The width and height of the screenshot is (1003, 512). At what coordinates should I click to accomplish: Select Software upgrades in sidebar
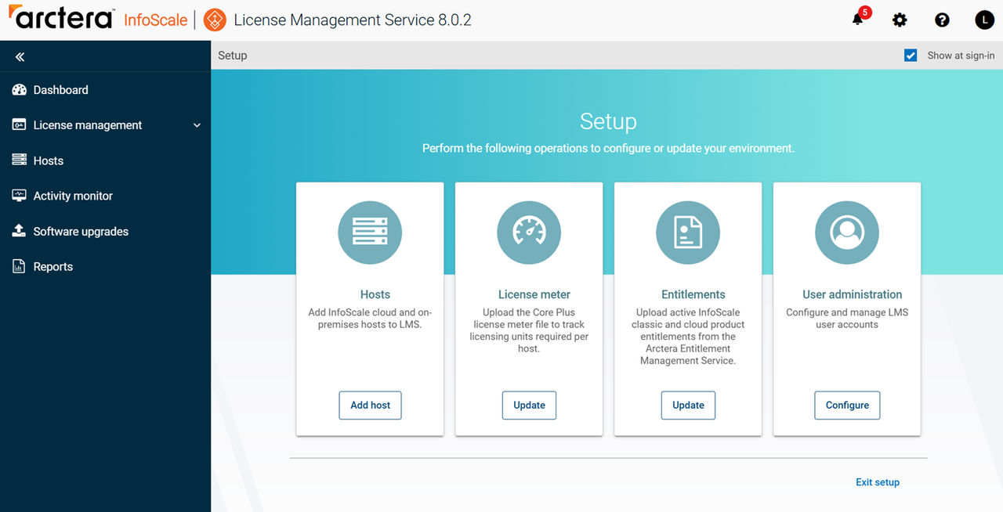pos(81,231)
